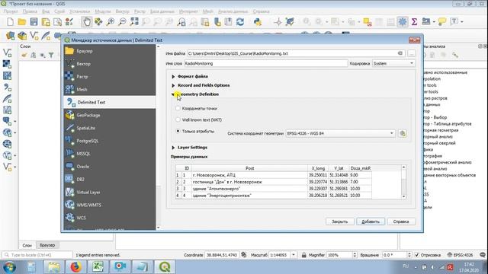
Task: Click the New Project toolbar icon
Action: [x=10, y=22]
